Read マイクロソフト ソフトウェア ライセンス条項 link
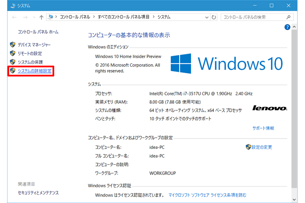305x203 pixels. tap(207, 195)
